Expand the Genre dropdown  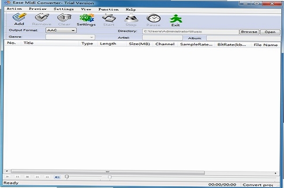click(92, 37)
